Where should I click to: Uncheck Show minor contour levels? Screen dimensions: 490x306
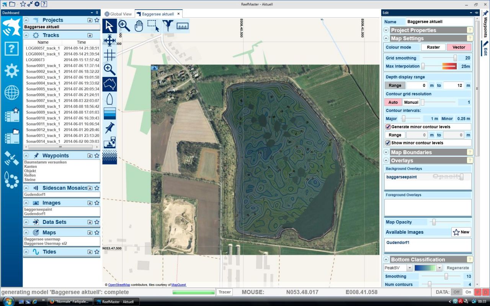tap(388, 143)
